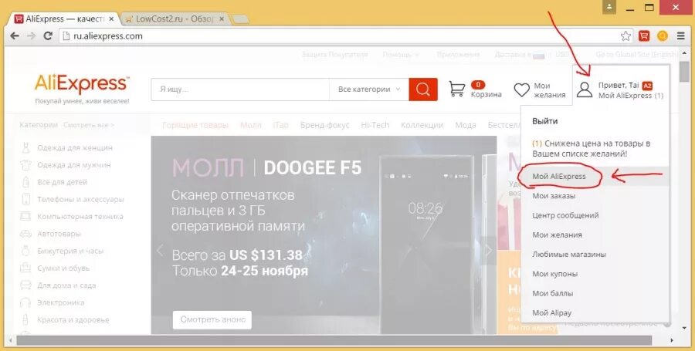This screenshot has height=351, width=695.
Task: Click the Я ищу search field
Action: (240, 89)
